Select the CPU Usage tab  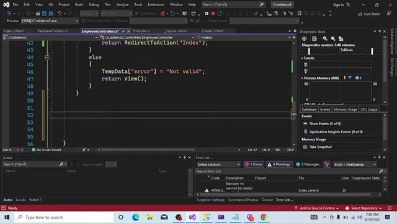368,110
